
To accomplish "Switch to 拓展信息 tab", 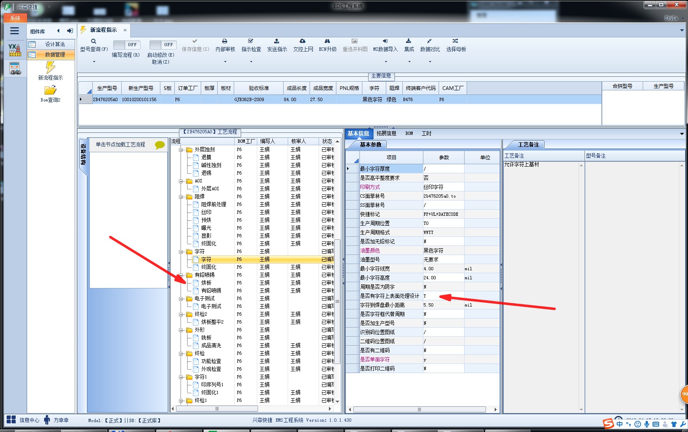I will pos(386,133).
